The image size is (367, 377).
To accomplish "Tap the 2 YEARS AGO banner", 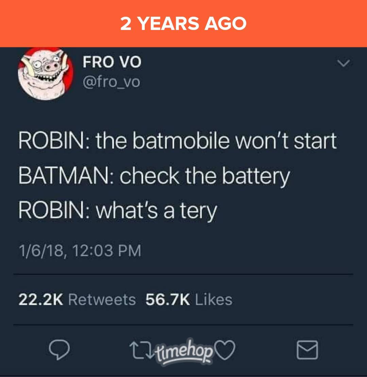I will (183, 23).
